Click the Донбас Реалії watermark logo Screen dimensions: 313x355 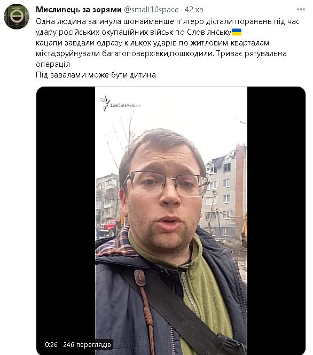120,104
